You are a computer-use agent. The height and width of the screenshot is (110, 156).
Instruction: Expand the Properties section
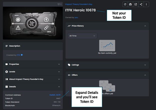tap(59, 64)
